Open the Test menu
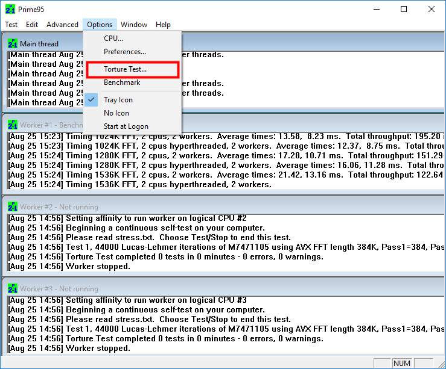446x369 pixels. 11,25
